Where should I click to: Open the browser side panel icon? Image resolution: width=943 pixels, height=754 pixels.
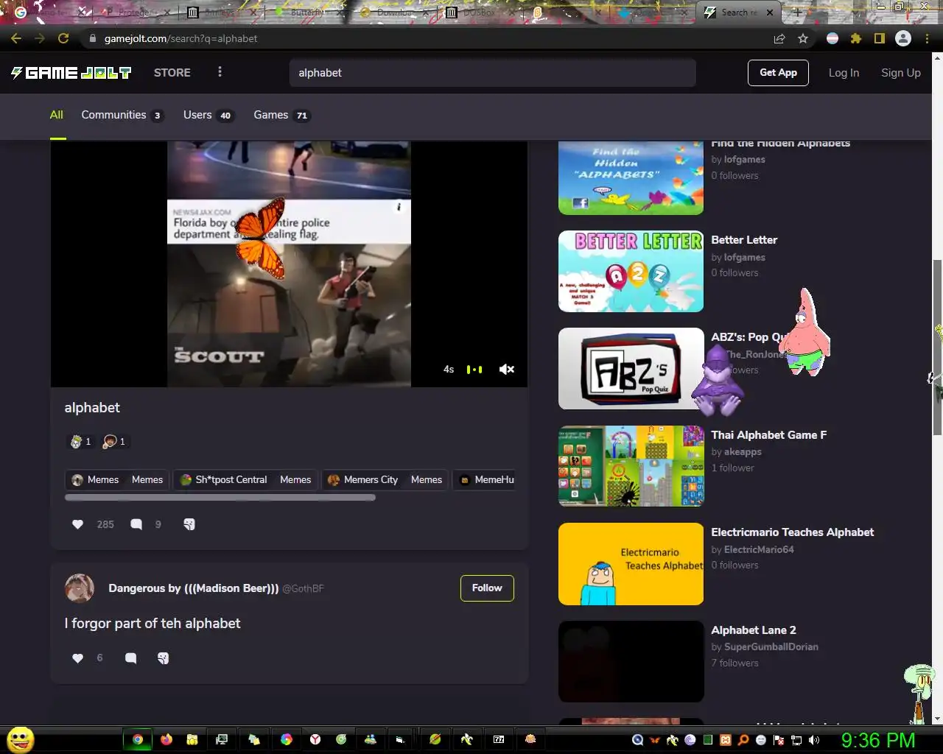pyautogui.click(x=879, y=38)
